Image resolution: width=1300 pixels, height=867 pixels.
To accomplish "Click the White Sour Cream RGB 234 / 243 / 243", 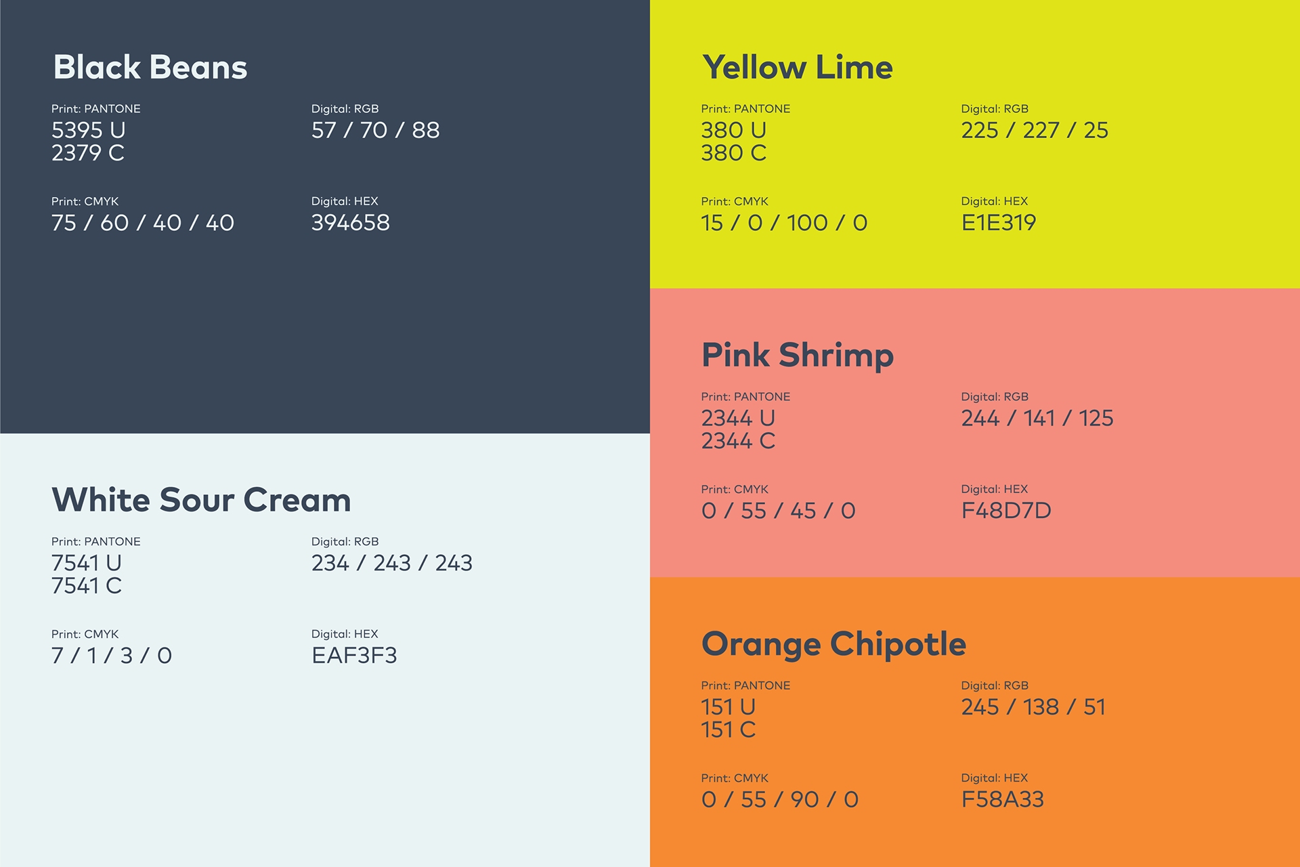I will click(391, 563).
